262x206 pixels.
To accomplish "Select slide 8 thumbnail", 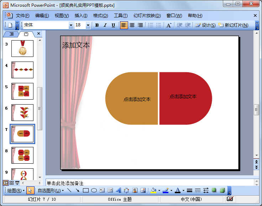I will click(22, 155).
